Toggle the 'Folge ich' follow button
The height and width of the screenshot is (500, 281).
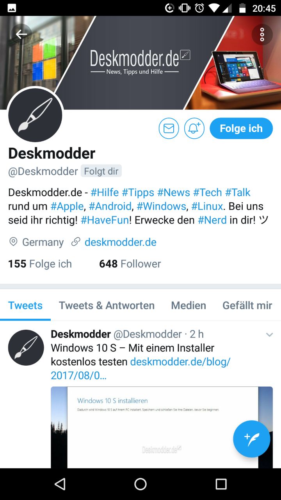pyautogui.click(x=241, y=129)
